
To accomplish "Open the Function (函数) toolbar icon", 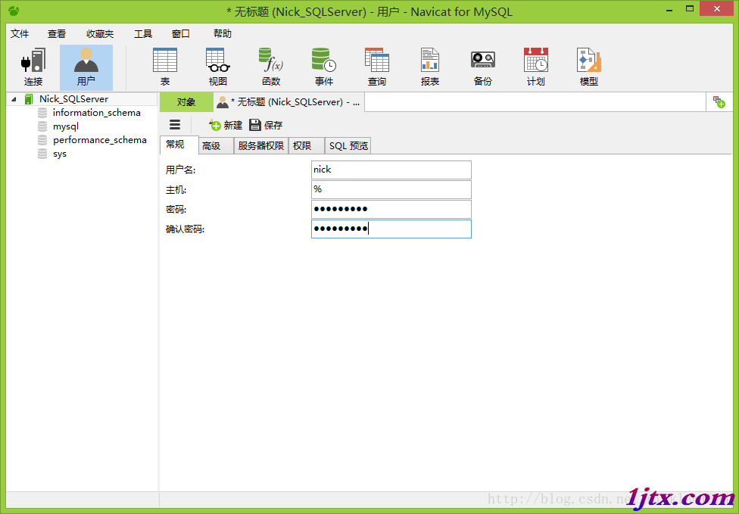I will point(271,67).
